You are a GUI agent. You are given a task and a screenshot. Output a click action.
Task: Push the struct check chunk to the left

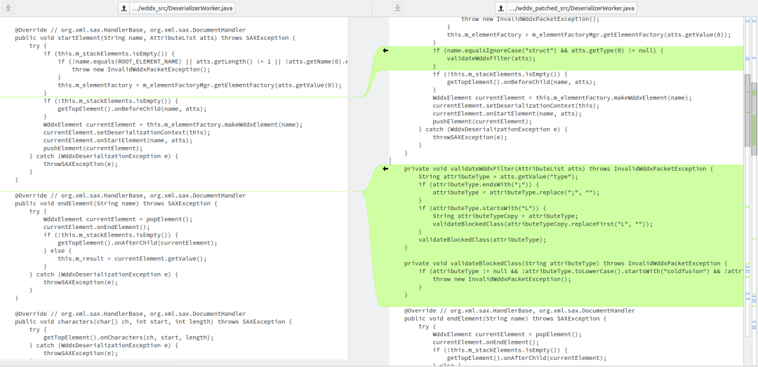(x=385, y=50)
